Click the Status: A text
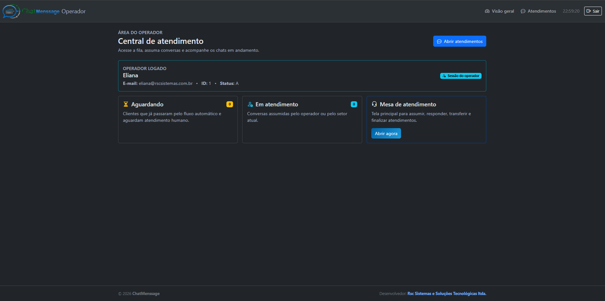Screen dimensions: 605x301 point(229,83)
